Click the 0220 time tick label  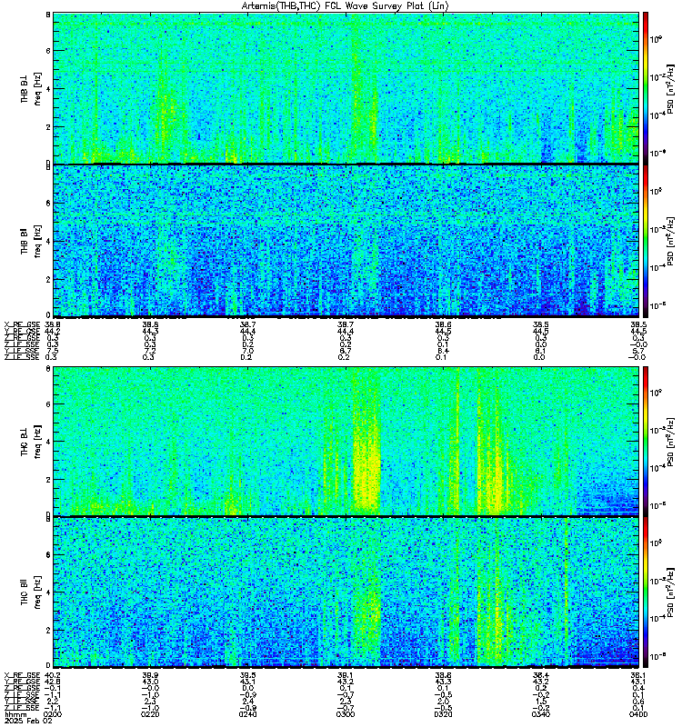point(150,714)
